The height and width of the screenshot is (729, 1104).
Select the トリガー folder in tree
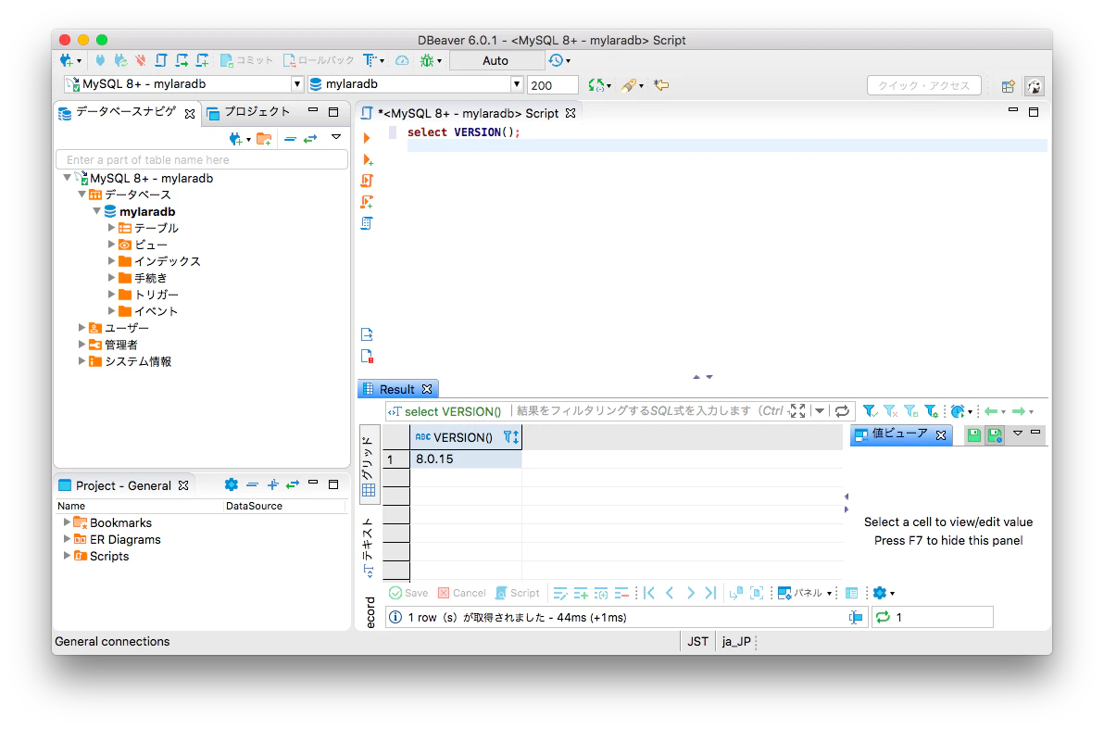[x=157, y=295]
